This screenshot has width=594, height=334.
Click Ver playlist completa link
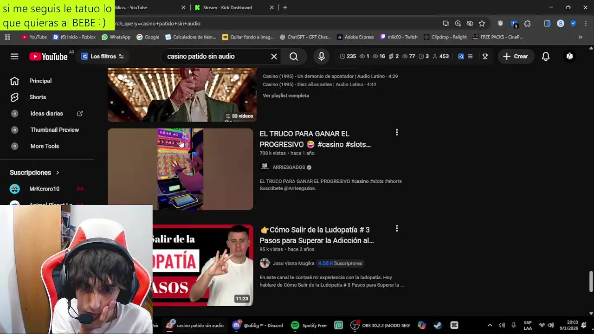point(286,96)
